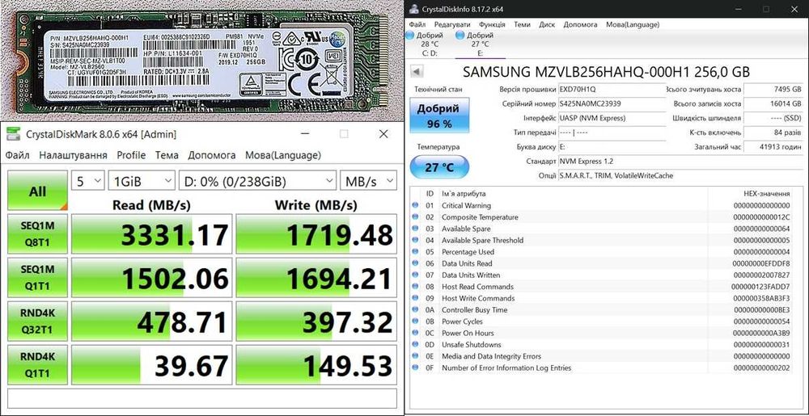Click status dot for Data Units Read row

tap(415, 263)
